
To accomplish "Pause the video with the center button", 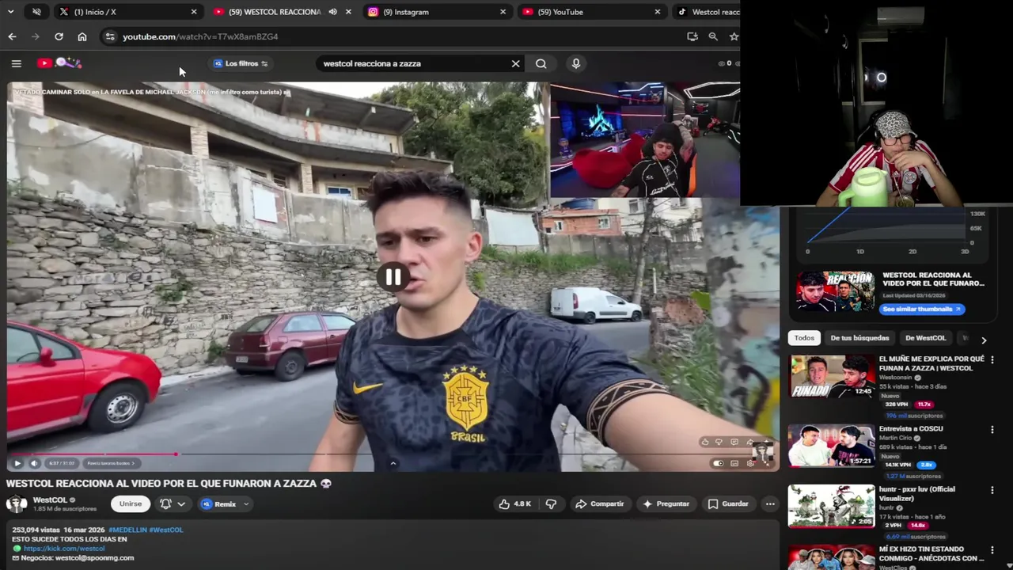I will point(393,277).
